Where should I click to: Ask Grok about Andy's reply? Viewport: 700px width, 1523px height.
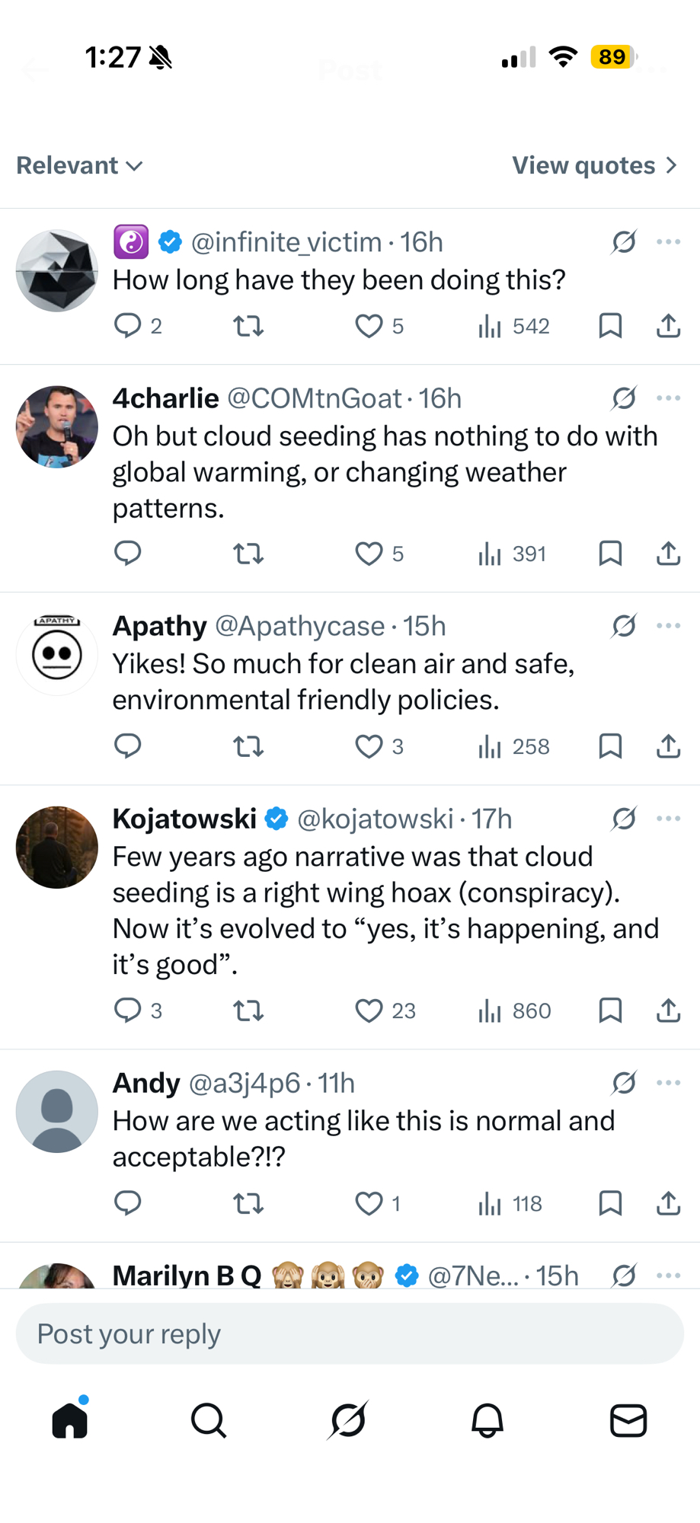(x=624, y=1082)
